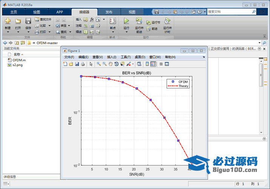Switch to the View (视图) tab

click(x=132, y=12)
